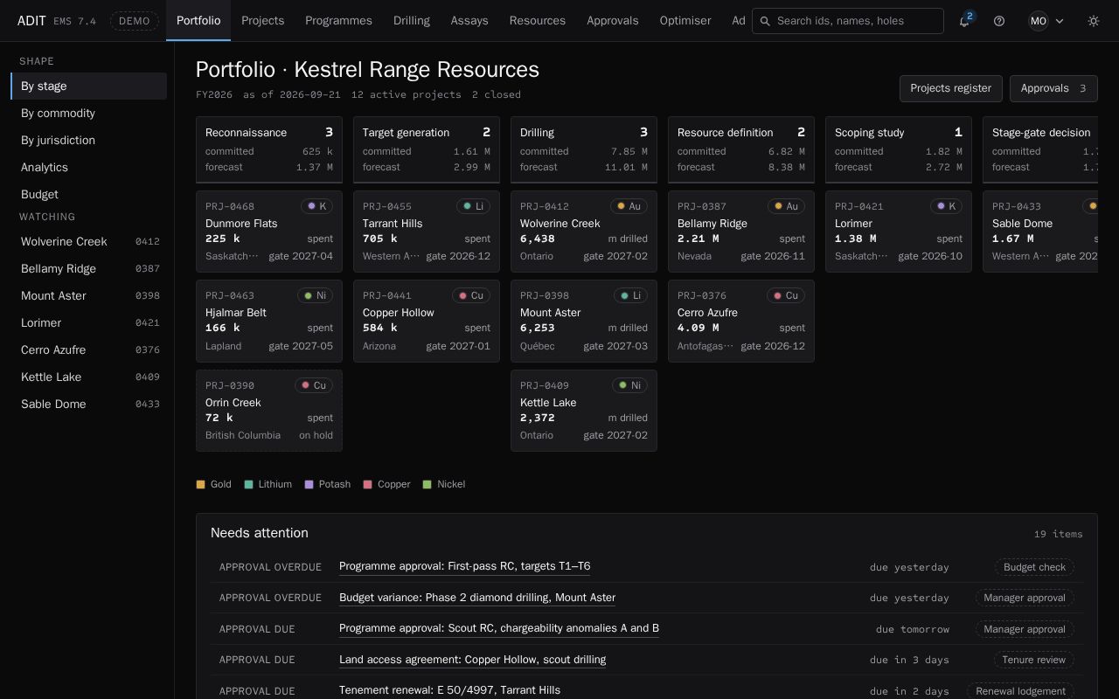Click the Au badge on Bellamy Ridge
The height and width of the screenshot is (699, 1119).
786,206
